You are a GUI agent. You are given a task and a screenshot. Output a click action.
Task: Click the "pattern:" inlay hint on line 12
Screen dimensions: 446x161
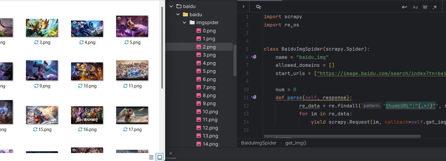click(372, 106)
